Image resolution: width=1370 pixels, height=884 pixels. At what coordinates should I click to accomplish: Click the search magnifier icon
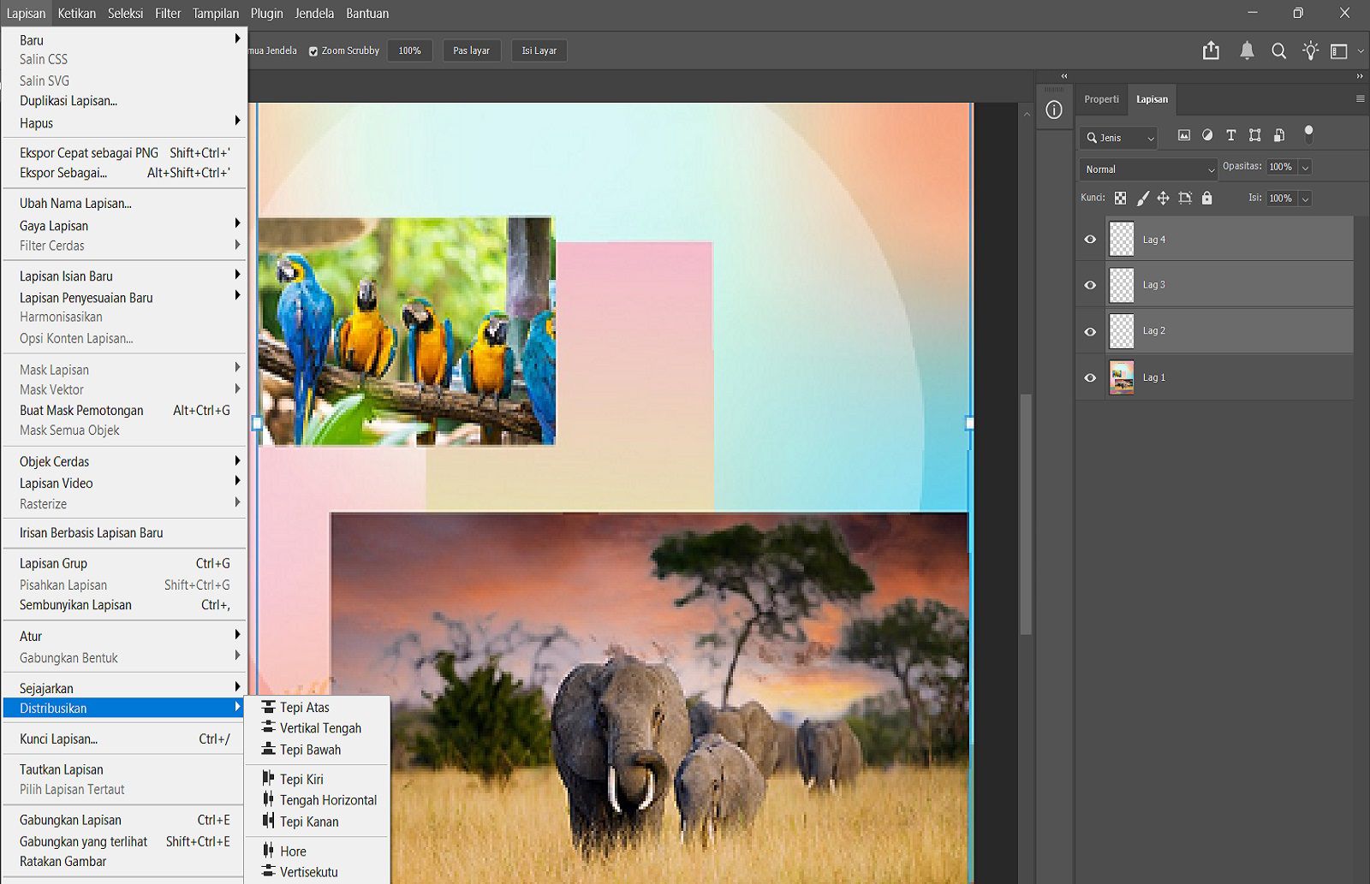coord(1278,51)
